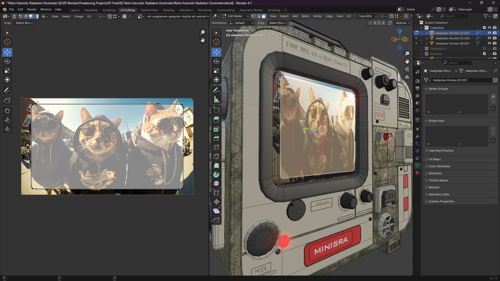Screen dimensions: 500x281
Task: Select the Knife tool in viewport
Action: (x=216, y=156)
